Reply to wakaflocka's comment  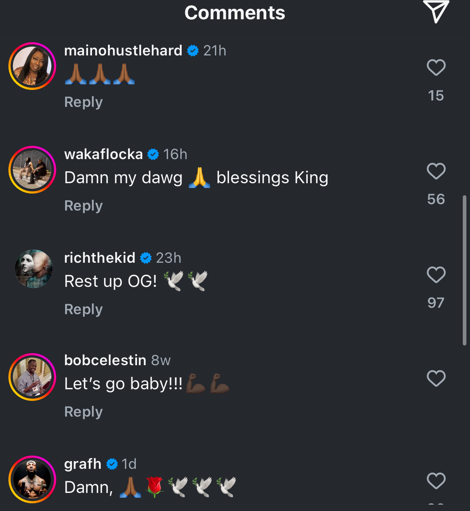pyautogui.click(x=84, y=206)
